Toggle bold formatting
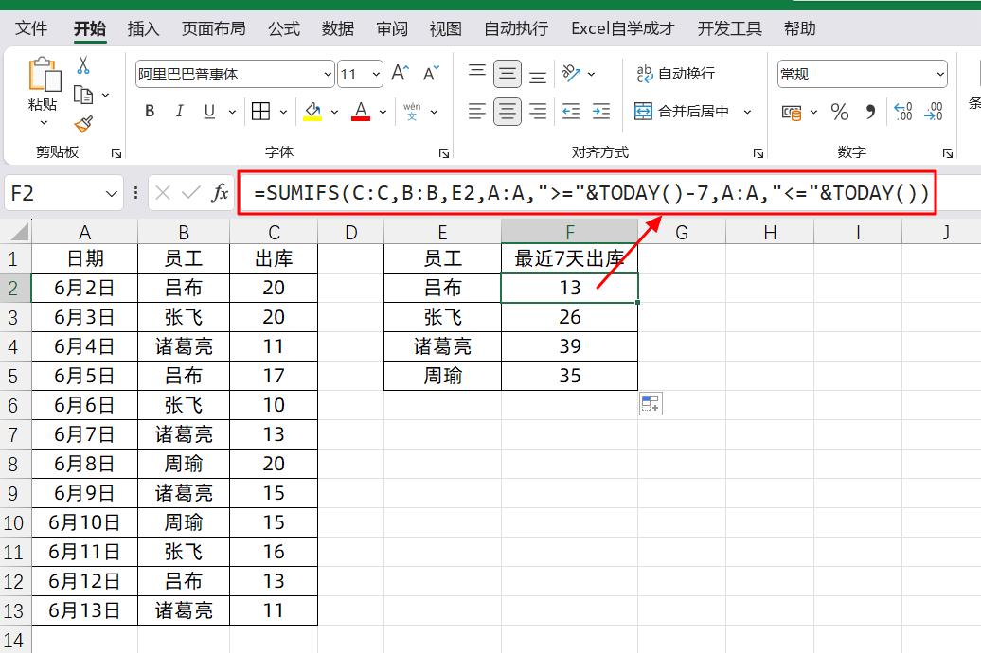The image size is (981, 653). 150,112
